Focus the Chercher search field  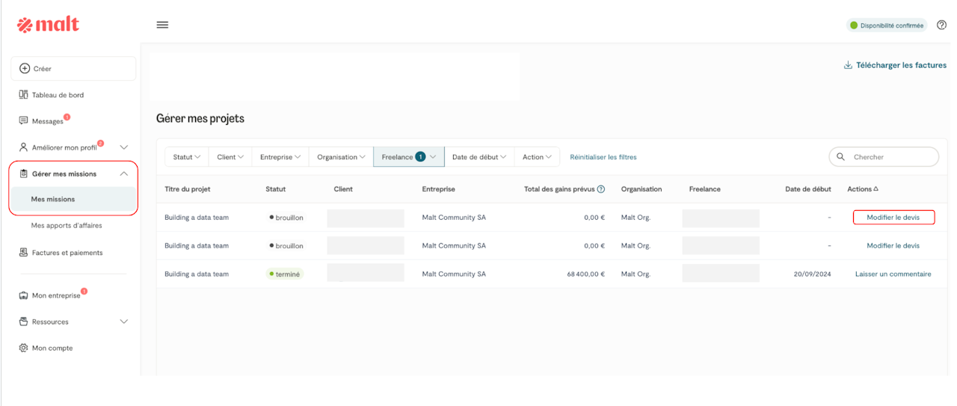884,157
